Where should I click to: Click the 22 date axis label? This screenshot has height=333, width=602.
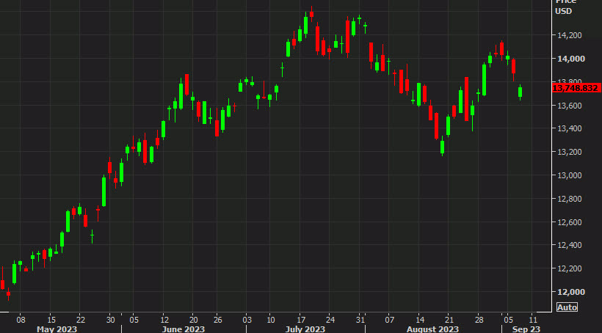pyautogui.click(x=80, y=320)
